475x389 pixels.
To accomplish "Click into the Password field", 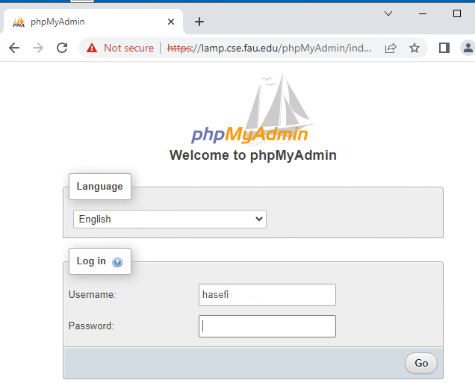I will (x=267, y=326).
